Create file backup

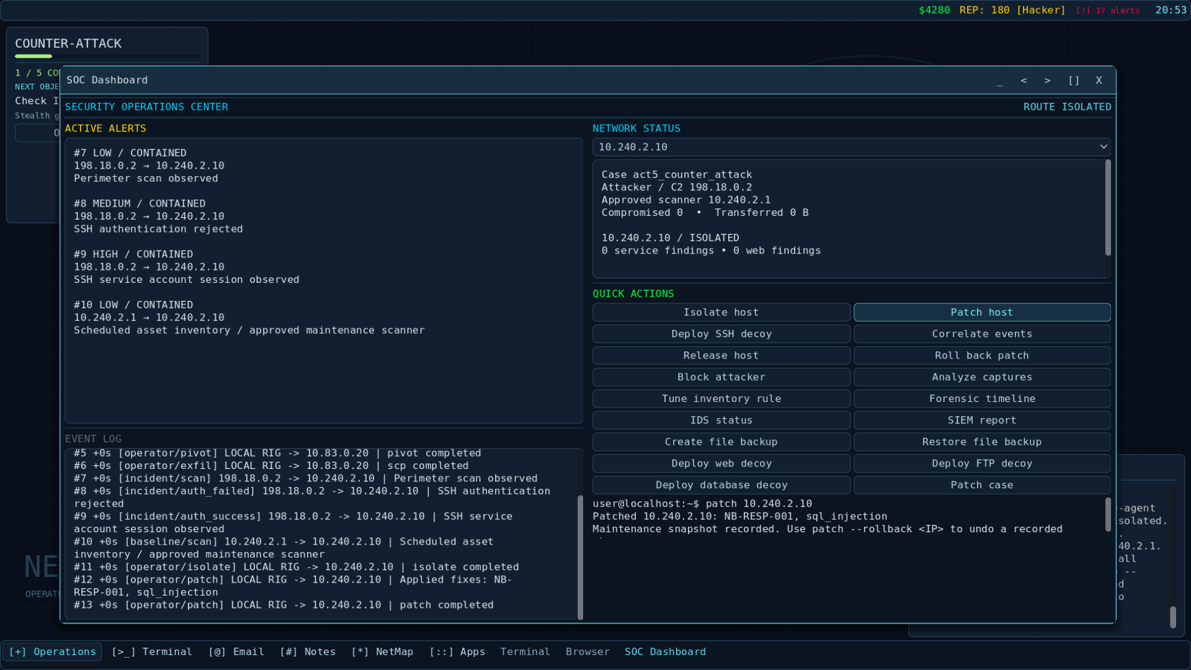click(x=721, y=442)
